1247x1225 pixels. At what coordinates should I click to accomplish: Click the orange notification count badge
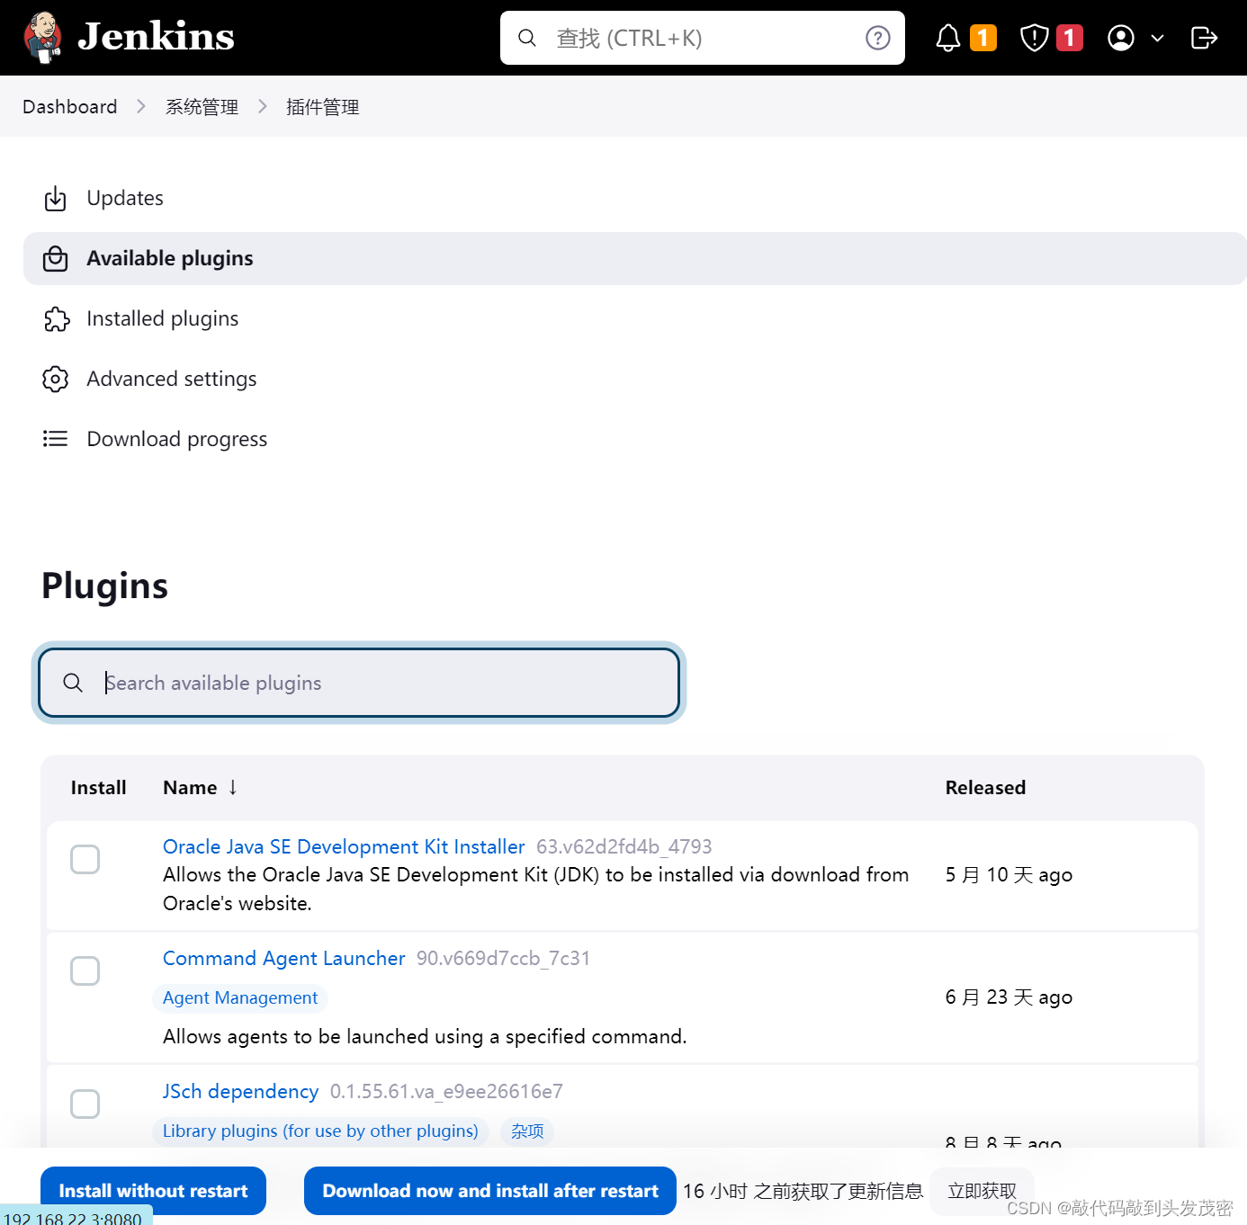click(x=983, y=38)
